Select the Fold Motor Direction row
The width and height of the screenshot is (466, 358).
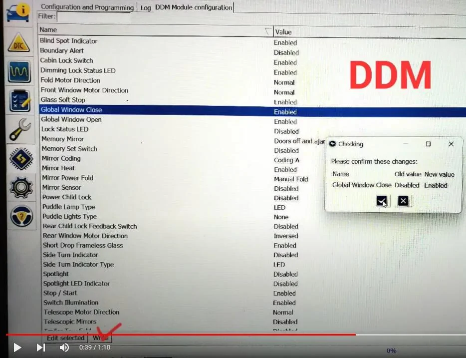(252, 81)
